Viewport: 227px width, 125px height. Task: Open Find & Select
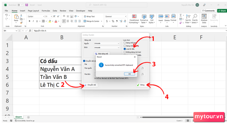195,19
